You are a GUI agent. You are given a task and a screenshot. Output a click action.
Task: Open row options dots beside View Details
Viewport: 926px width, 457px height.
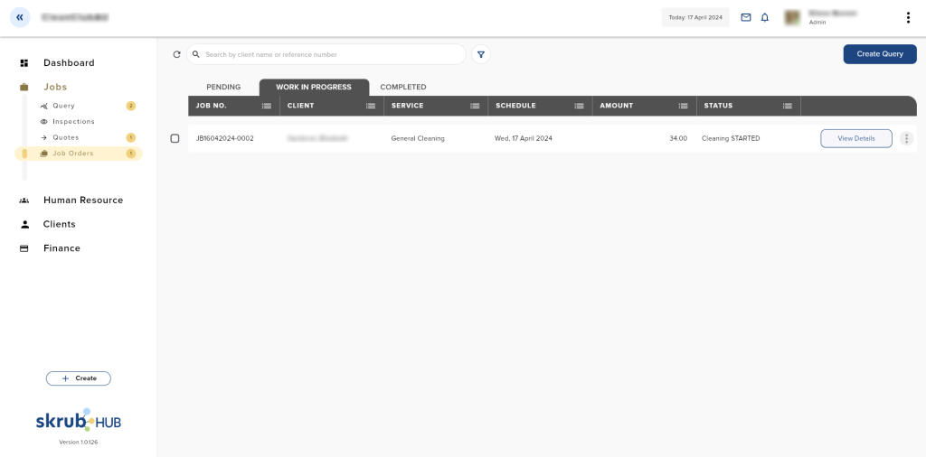pyautogui.click(x=906, y=138)
